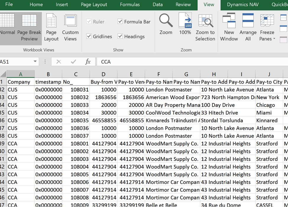Screen dimensions: 288x207
Task: Switch to Normal workbook view
Action: pyautogui.click(x=7, y=28)
